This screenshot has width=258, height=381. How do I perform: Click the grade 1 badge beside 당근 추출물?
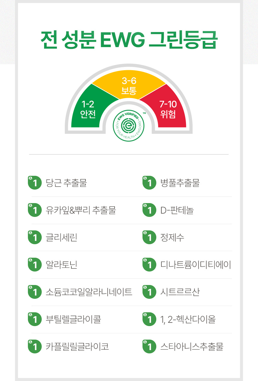point(34,183)
